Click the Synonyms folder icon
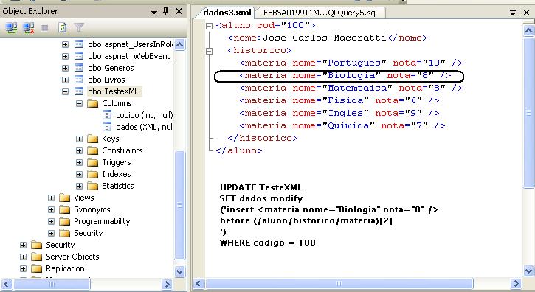This screenshot has width=535, height=292. 64,209
